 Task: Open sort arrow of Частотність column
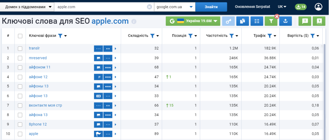click(237, 36)
